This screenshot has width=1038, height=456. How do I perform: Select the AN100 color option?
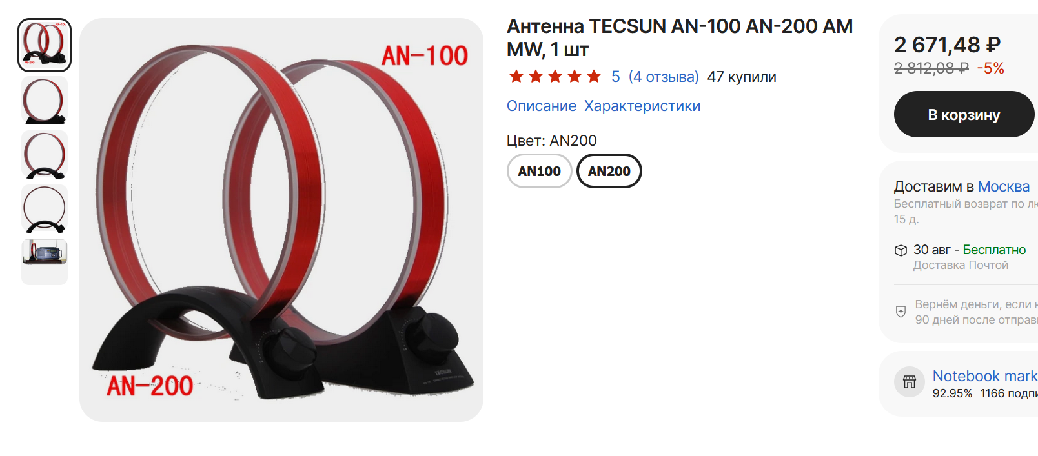point(540,171)
